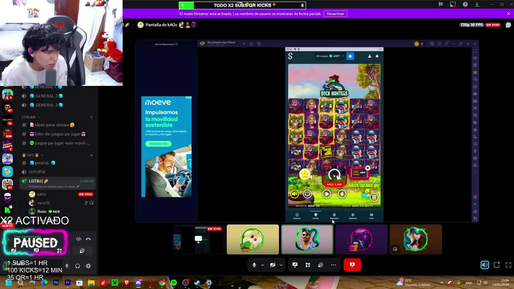This screenshot has width=514, height=289.
Task: Add a channel to STREAM category
Action: click(x=92, y=117)
